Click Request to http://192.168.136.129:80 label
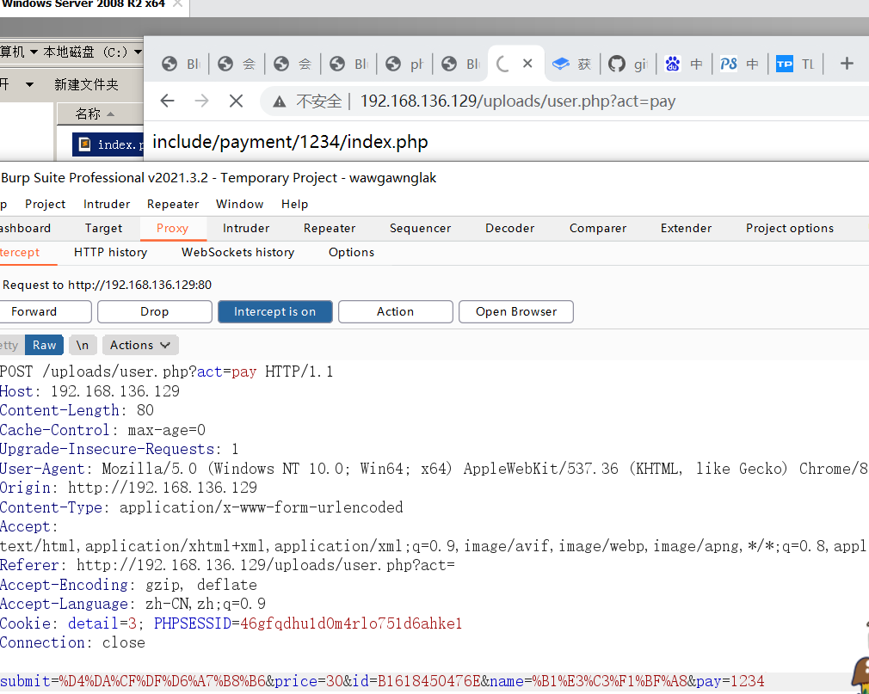869x694 pixels. (x=107, y=285)
